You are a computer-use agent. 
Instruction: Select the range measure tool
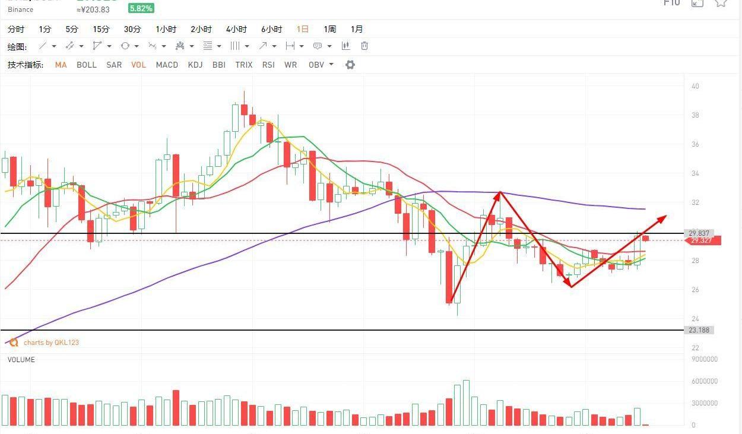pos(290,46)
